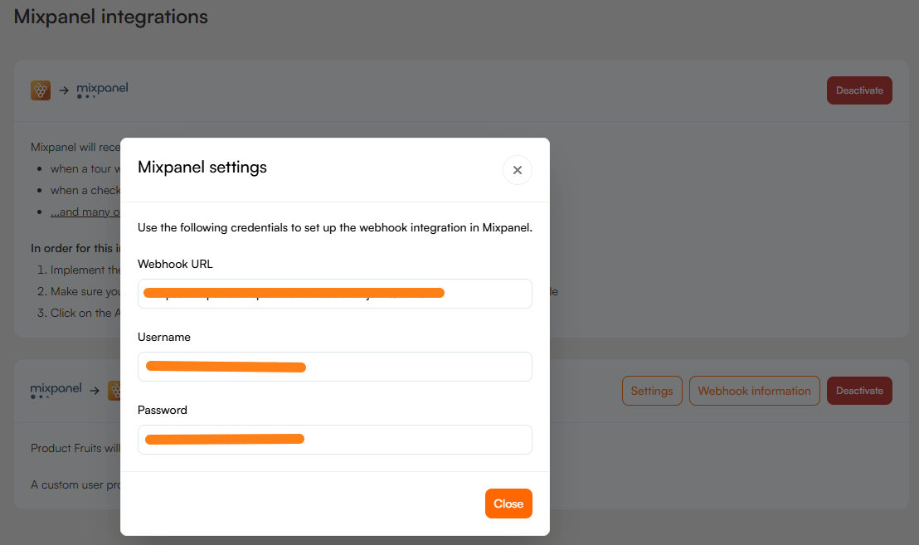Click the "Webhook URL" label
The image size is (919, 545).
(175, 264)
